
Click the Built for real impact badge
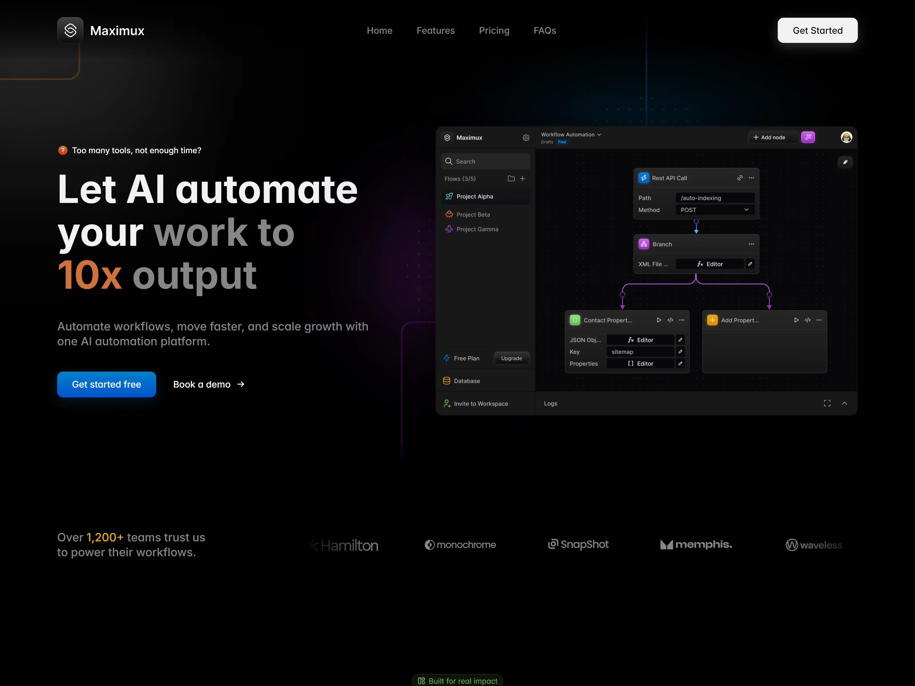[457, 680]
